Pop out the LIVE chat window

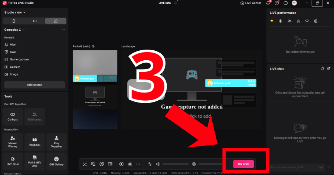(x=329, y=69)
